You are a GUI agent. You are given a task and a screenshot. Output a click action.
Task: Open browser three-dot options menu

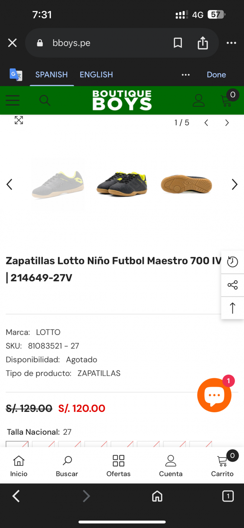tap(231, 43)
